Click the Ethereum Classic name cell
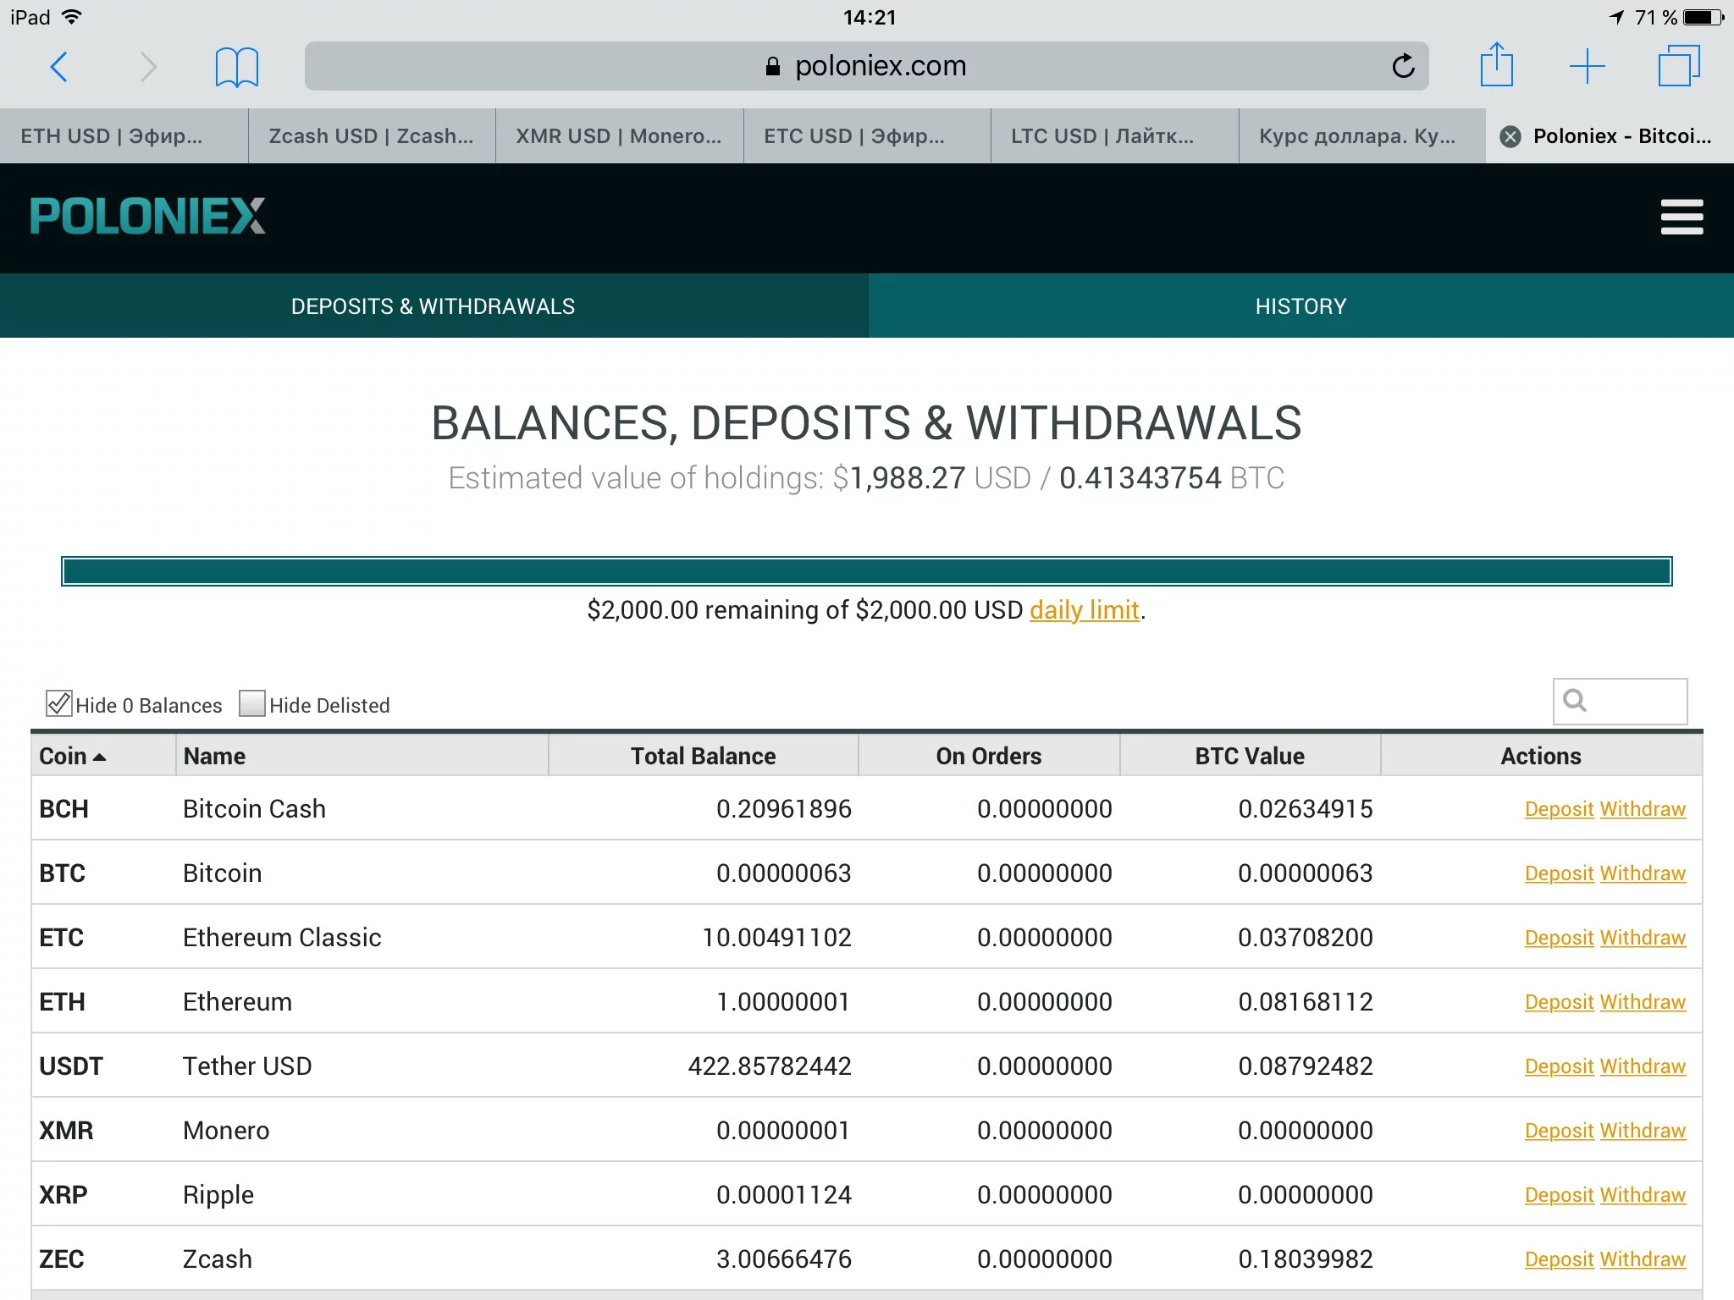The width and height of the screenshot is (1734, 1300). click(x=282, y=938)
